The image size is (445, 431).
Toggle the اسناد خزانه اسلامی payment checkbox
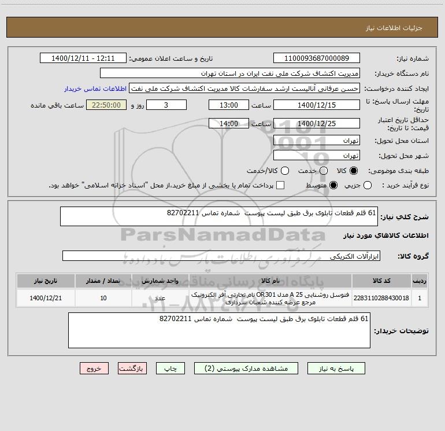tap(280, 185)
